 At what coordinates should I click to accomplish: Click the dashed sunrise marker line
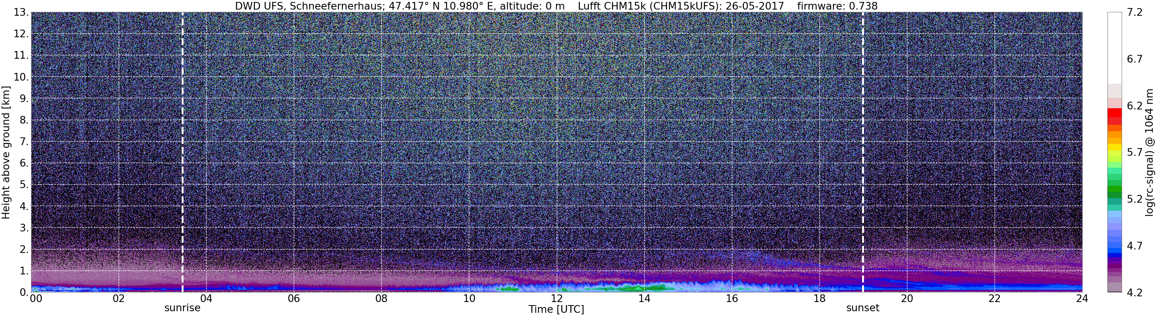click(182, 152)
